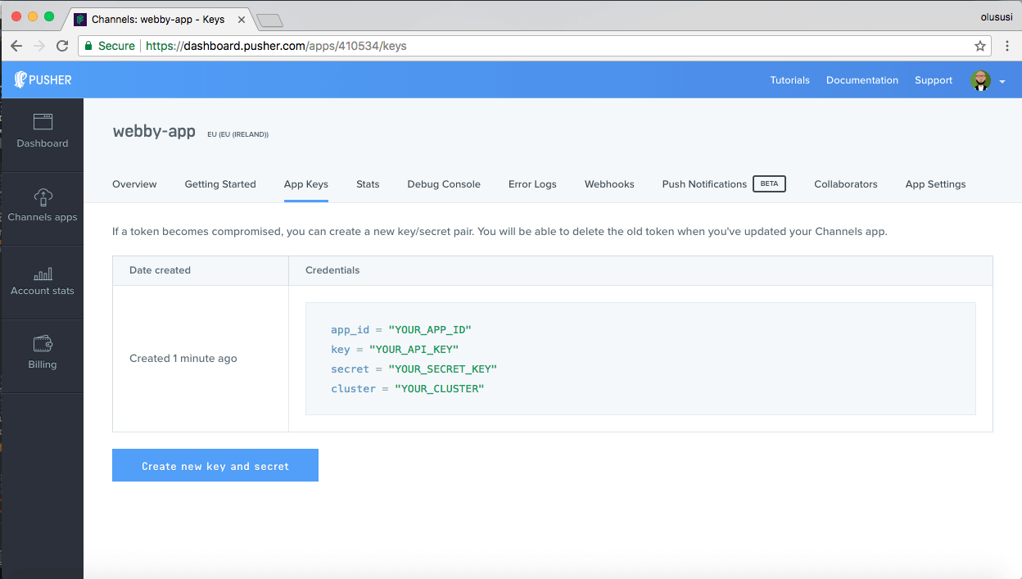Click the webby-app Keys browser tab
The height and width of the screenshot is (579, 1022).
[x=157, y=19]
